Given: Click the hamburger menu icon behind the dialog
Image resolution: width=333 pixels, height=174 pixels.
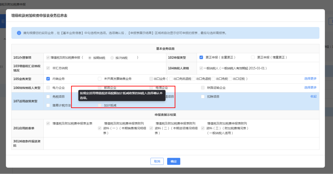Looking at the screenshot, I should click(3, 21).
